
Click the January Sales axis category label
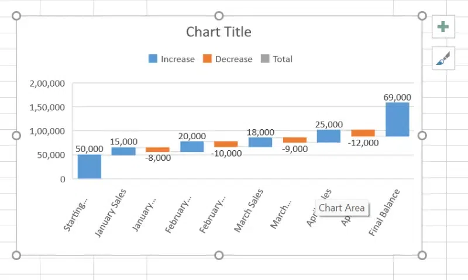tap(111, 213)
